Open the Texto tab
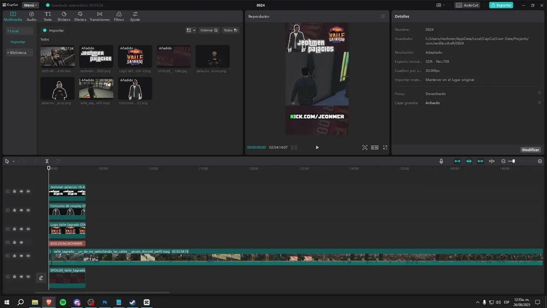The width and height of the screenshot is (547, 308). tap(47, 17)
